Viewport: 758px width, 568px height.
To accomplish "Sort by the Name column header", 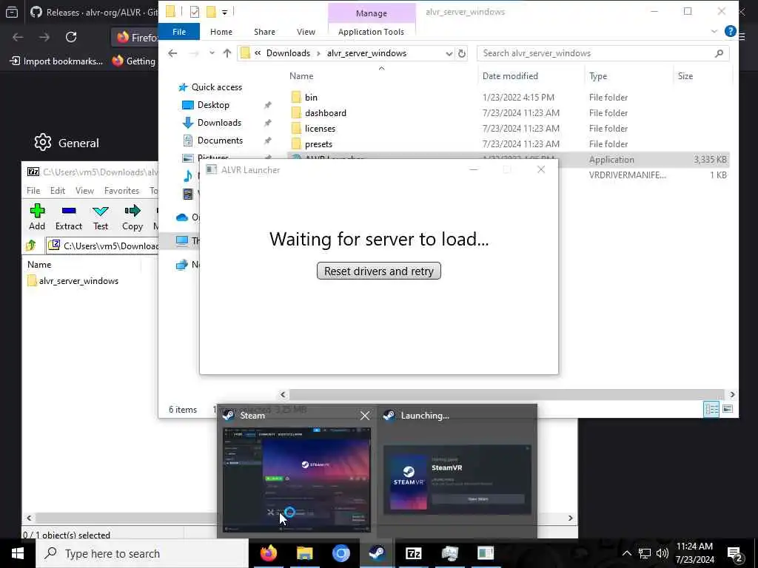I will (301, 76).
